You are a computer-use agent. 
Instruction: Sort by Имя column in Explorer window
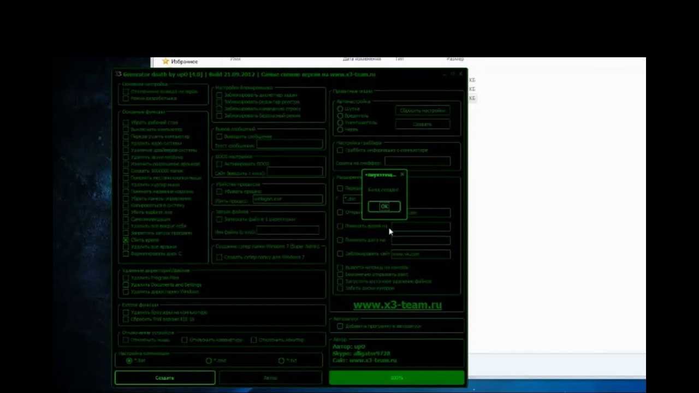tap(235, 59)
